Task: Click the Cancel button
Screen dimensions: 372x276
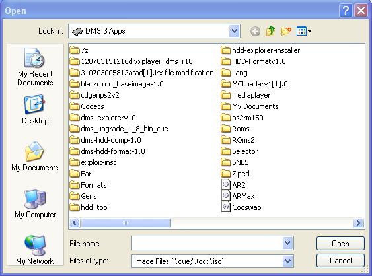Action: pos(340,261)
